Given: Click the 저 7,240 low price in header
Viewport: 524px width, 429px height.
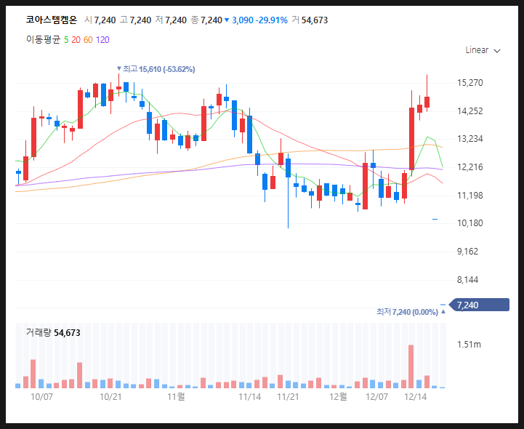Looking at the screenshot, I should tap(171, 20).
